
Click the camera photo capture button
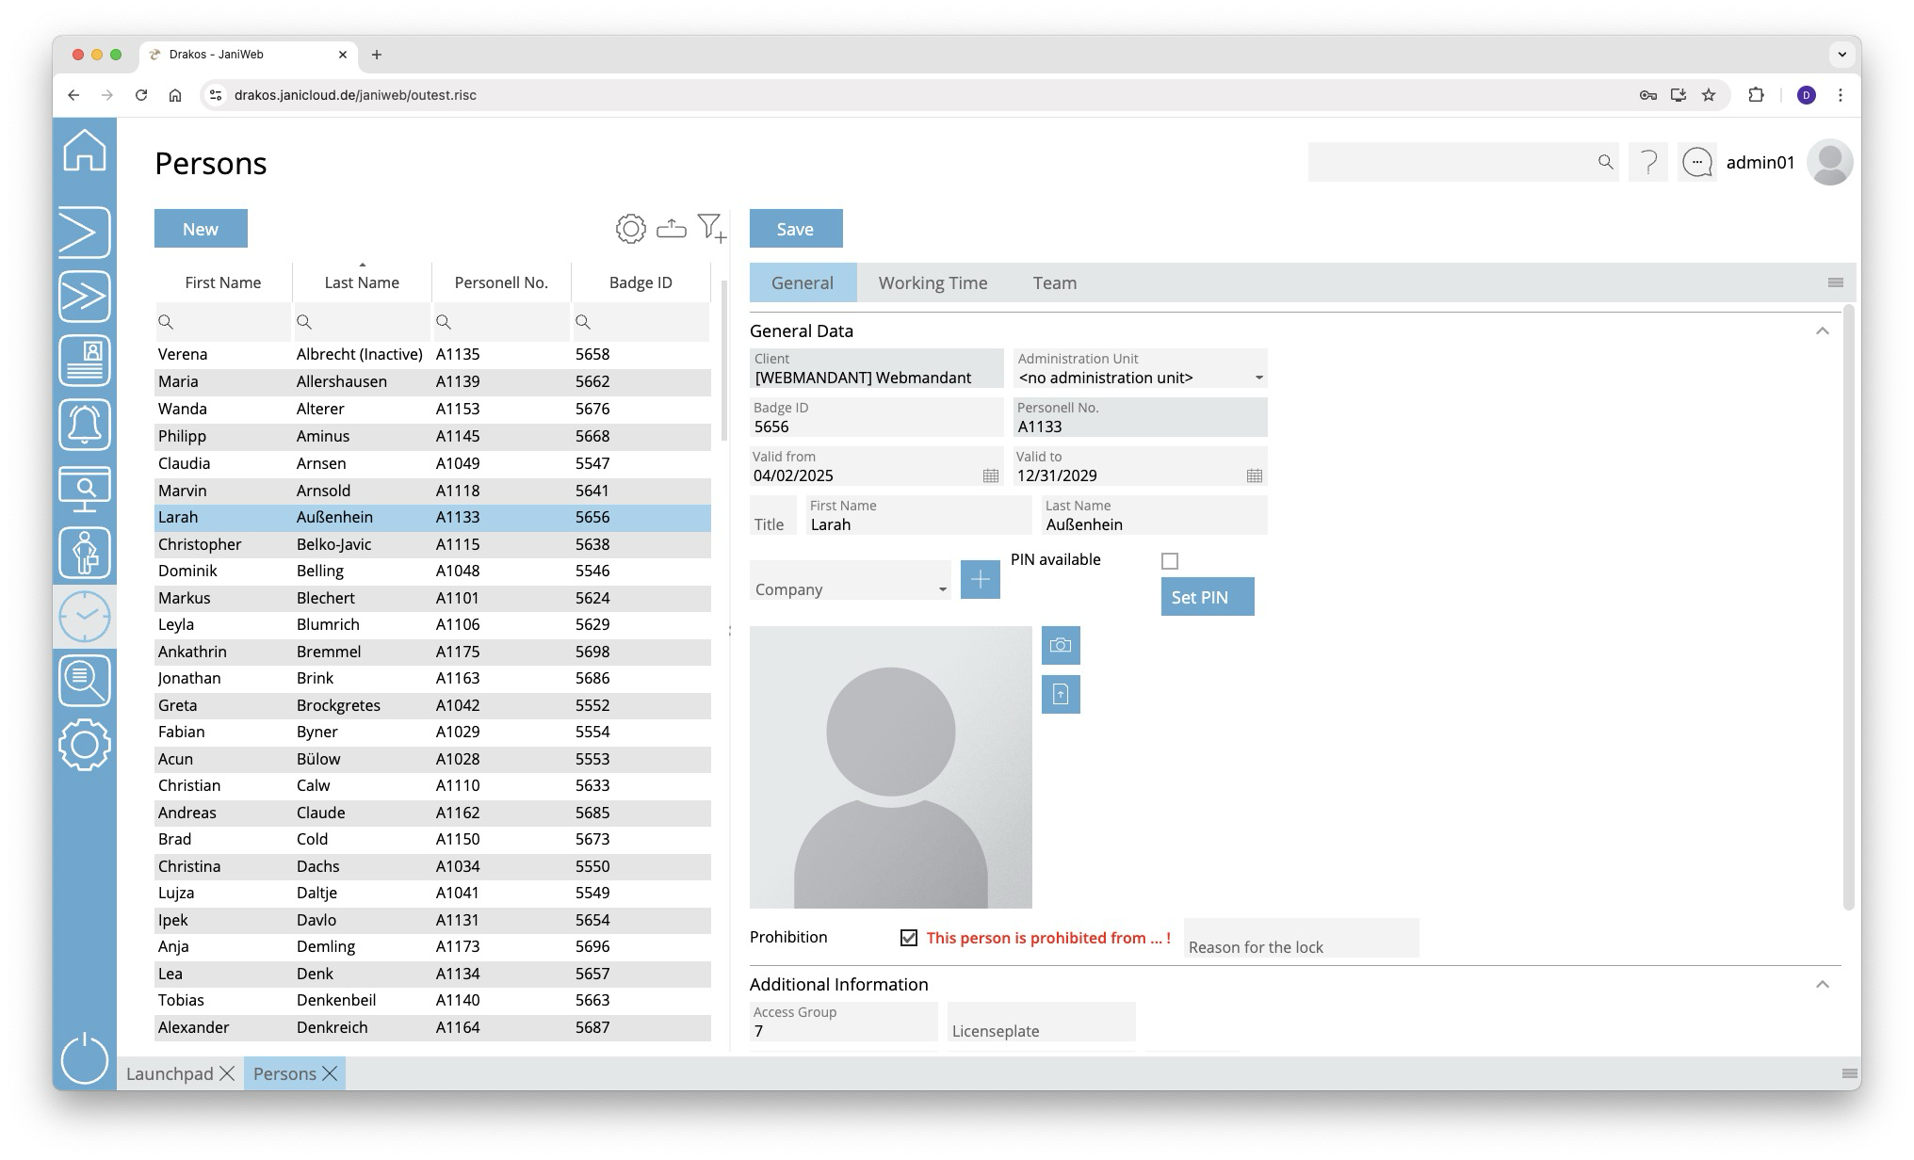pyautogui.click(x=1061, y=646)
